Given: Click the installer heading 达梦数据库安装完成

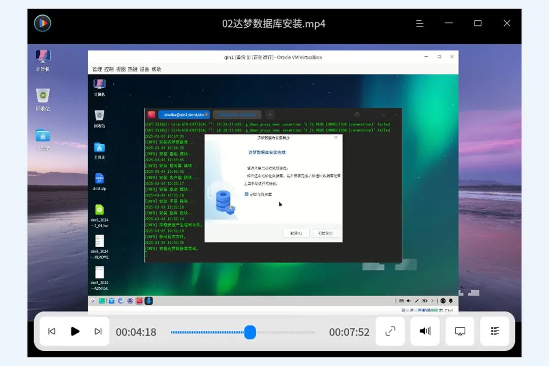Looking at the screenshot, I should pyautogui.click(x=267, y=152).
